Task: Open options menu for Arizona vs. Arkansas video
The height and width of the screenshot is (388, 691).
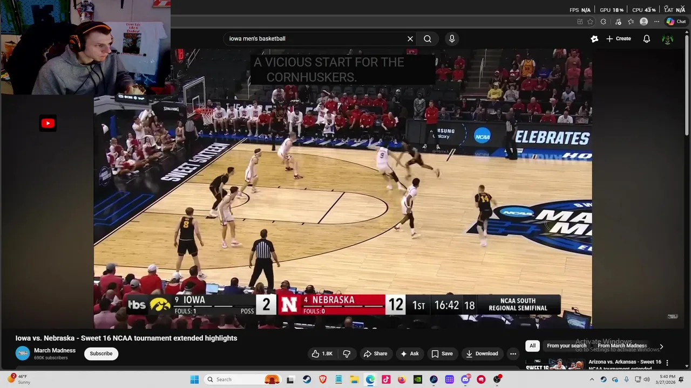Action: coord(667,363)
